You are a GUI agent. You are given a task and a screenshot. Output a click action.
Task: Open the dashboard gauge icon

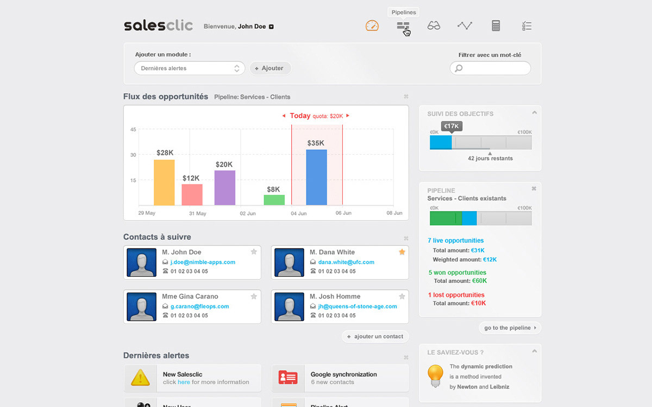click(372, 26)
